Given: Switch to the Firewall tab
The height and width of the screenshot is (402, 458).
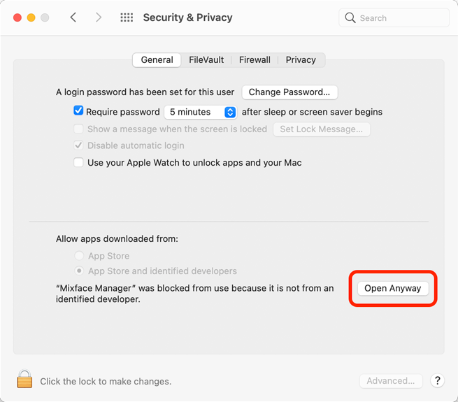Looking at the screenshot, I should tap(255, 60).
